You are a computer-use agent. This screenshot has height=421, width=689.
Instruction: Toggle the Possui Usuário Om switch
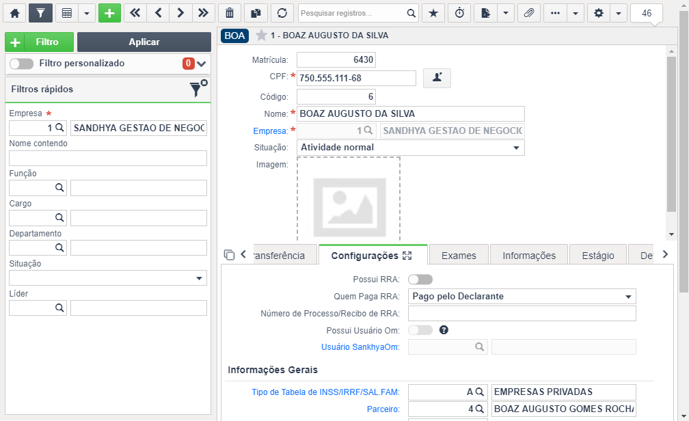point(420,330)
